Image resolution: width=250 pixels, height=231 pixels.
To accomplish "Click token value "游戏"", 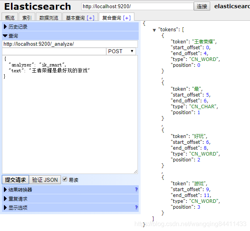I will [199, 184].
